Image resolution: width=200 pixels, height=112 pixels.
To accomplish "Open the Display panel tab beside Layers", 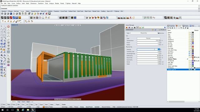I will [186, 26].
